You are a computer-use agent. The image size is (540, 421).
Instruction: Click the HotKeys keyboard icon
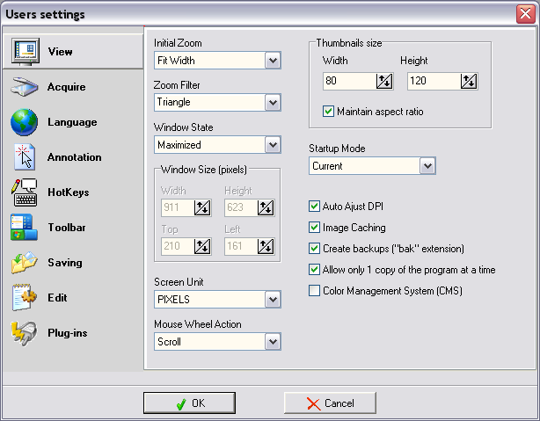click(x=24, y=192)
